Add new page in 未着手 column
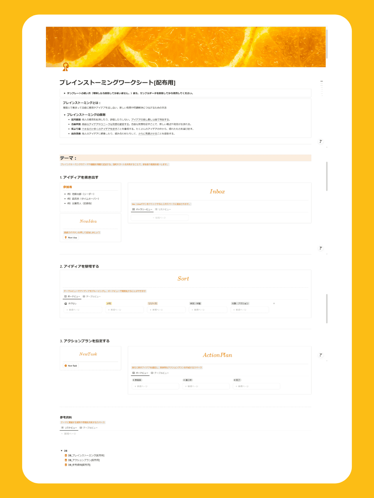Screen dimensions: 374x498 coord(155,386)
